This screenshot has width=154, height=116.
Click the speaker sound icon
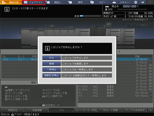pyautogui.click(x=143, y=2)
